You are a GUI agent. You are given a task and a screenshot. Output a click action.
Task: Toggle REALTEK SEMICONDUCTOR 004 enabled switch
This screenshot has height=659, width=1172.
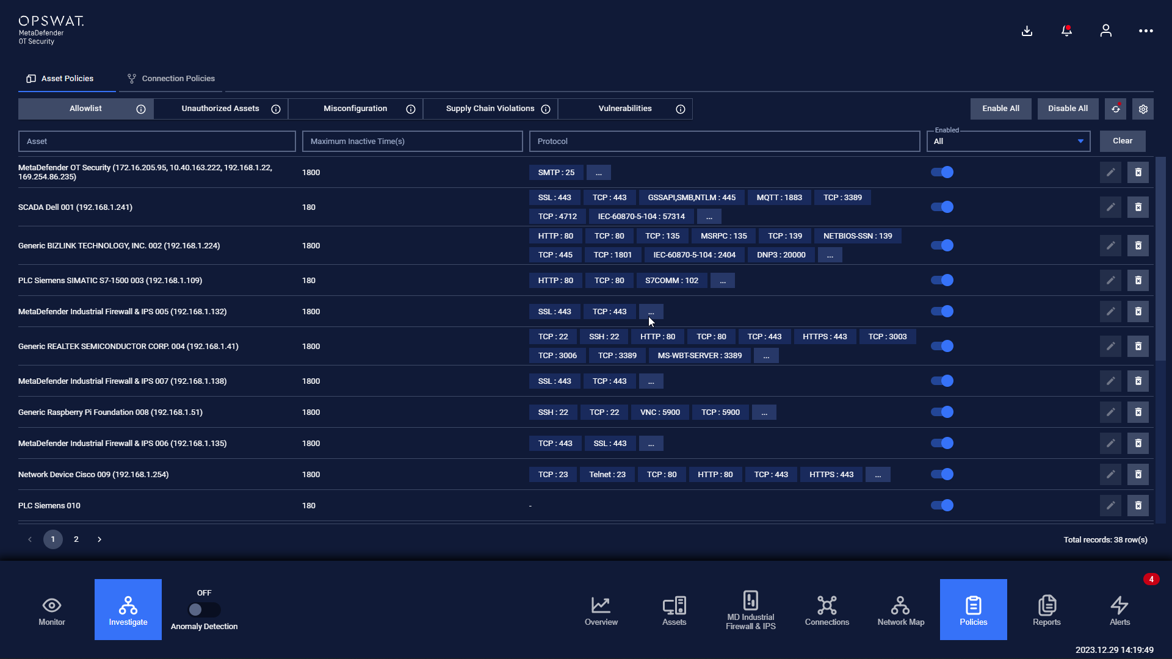[x=942, y=346]
